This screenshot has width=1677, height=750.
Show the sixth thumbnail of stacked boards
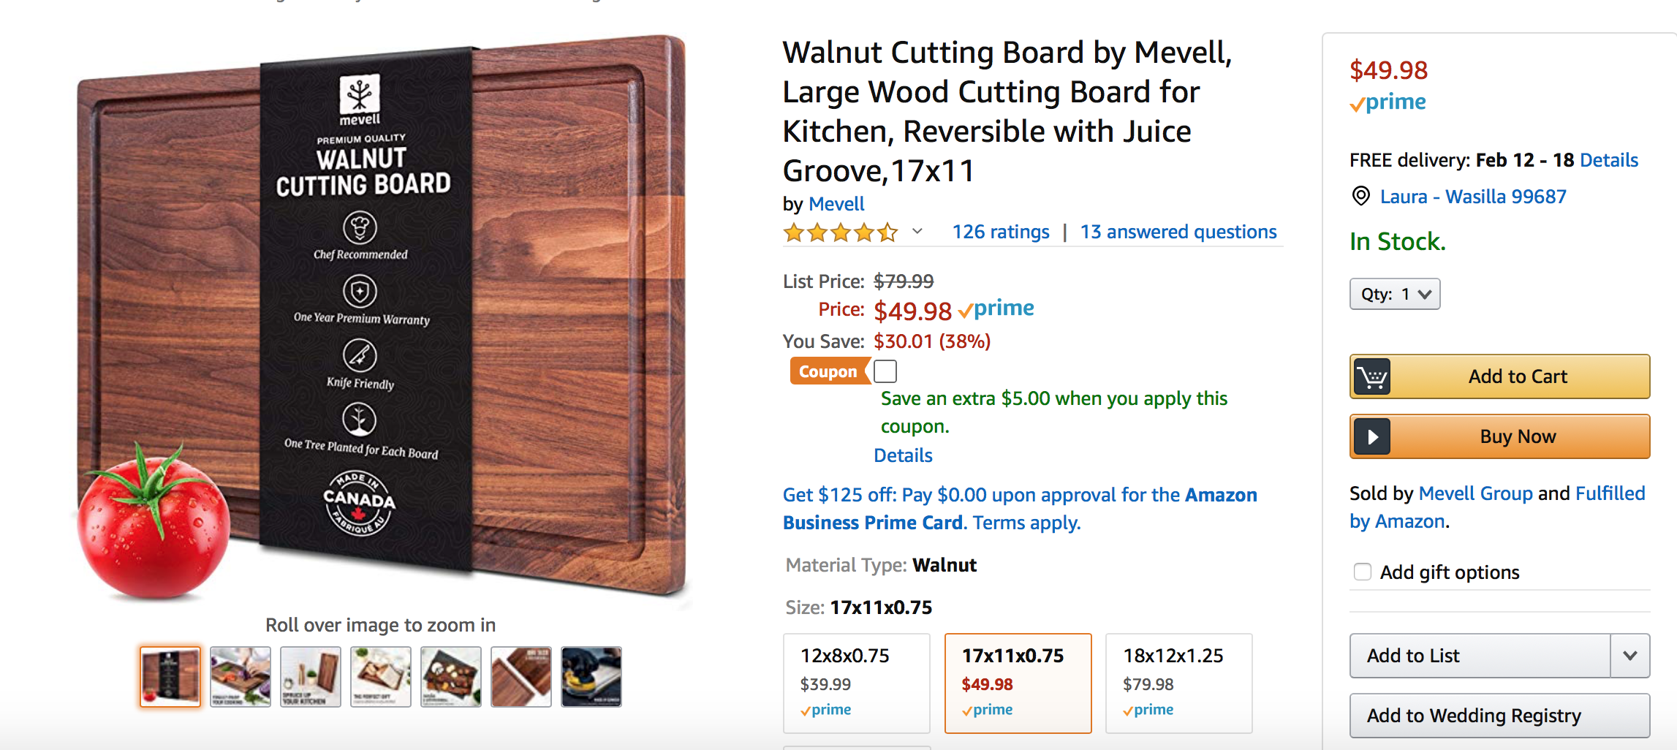coord(521,677)
